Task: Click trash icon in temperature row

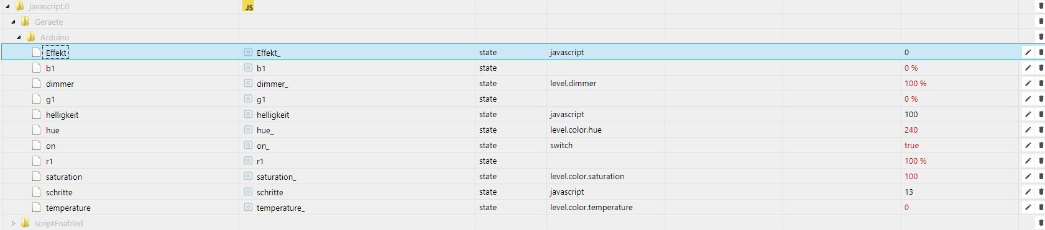Action: (x=1041, y=208)
